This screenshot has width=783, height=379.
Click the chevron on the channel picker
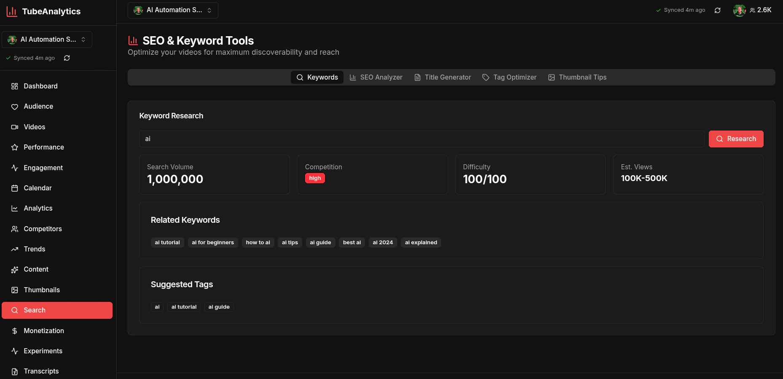209,10
